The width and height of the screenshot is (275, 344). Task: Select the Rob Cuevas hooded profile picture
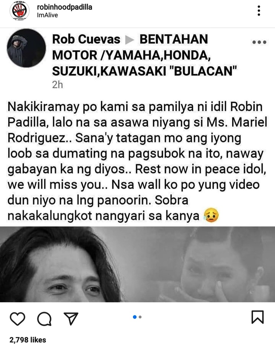coord(26,48)
